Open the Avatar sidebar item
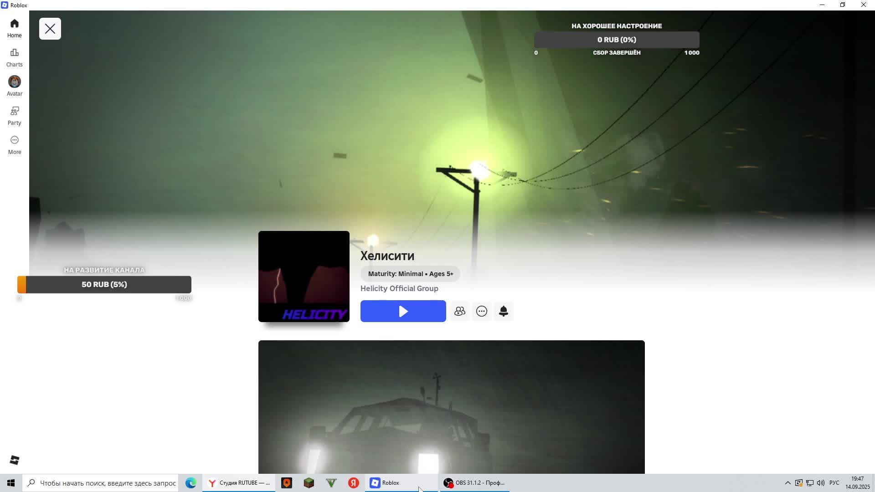This screenshot has width=875, height=492. 14,86
